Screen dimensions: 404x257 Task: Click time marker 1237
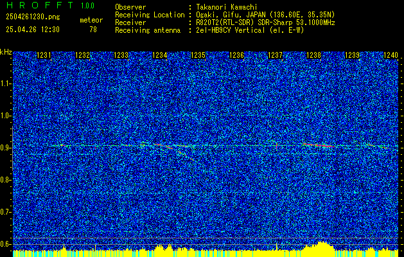click(x=275, y=55)
